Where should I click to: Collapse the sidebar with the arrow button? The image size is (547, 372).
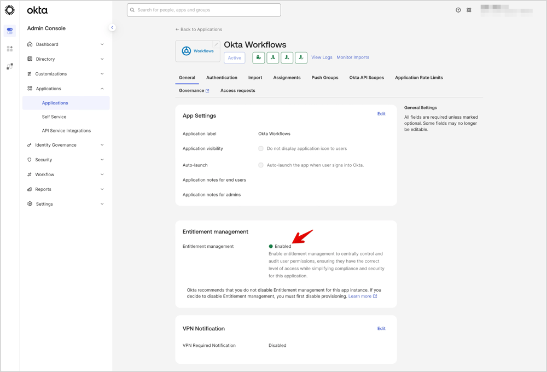(112, 27)
